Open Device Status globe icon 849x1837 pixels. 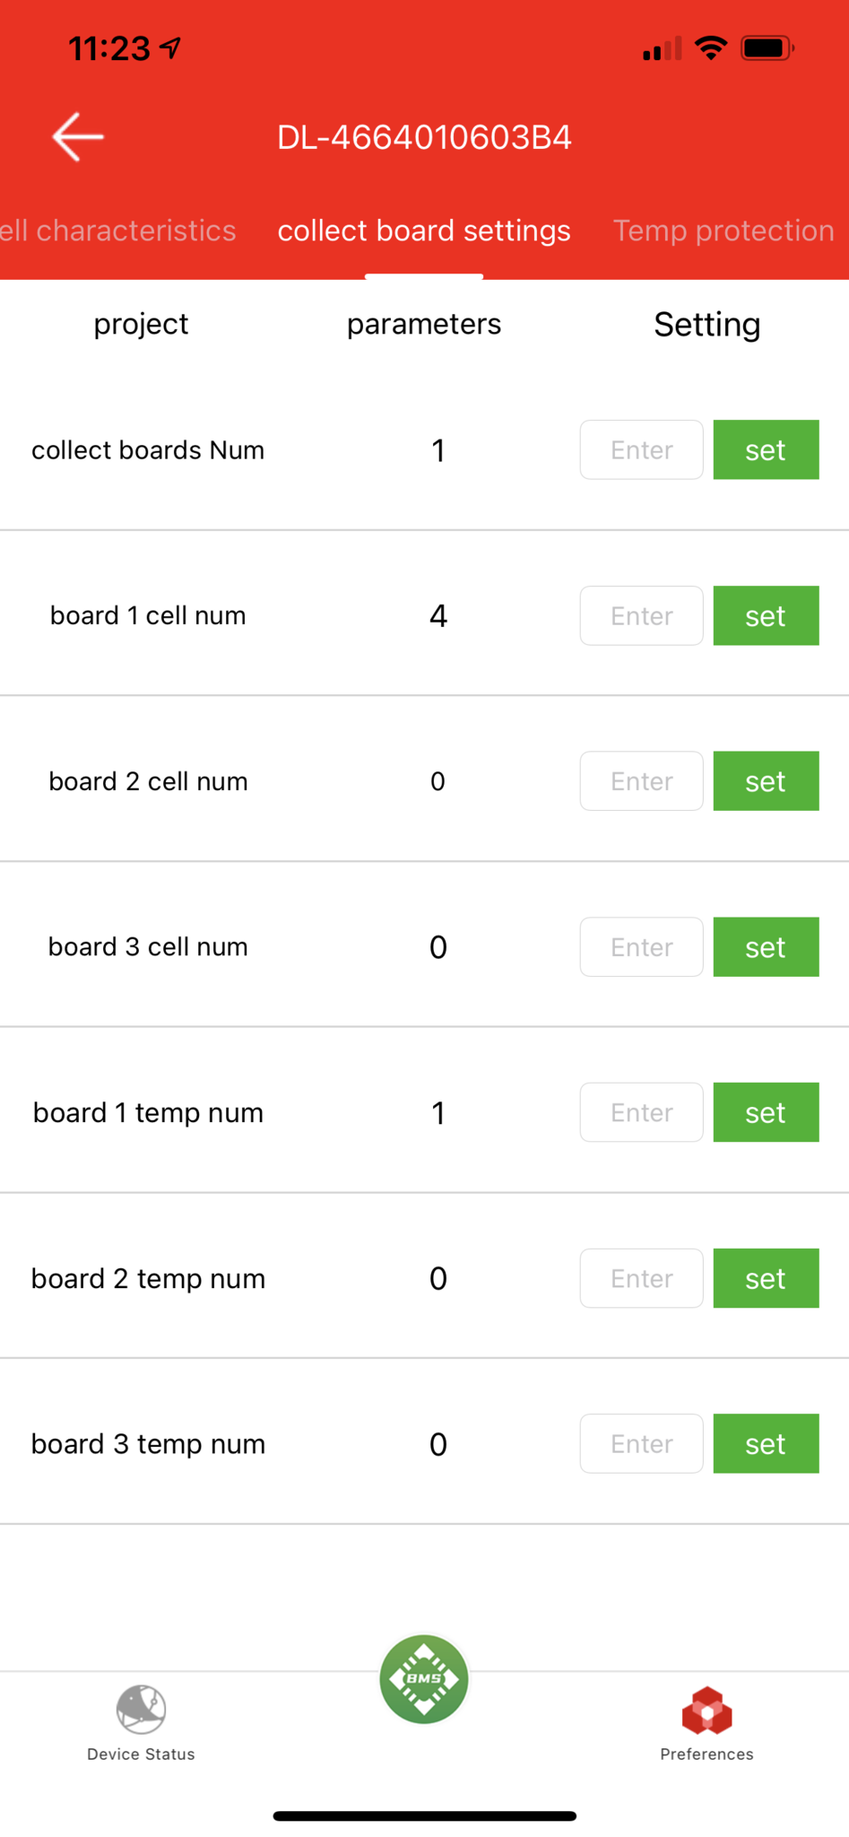141,1709
